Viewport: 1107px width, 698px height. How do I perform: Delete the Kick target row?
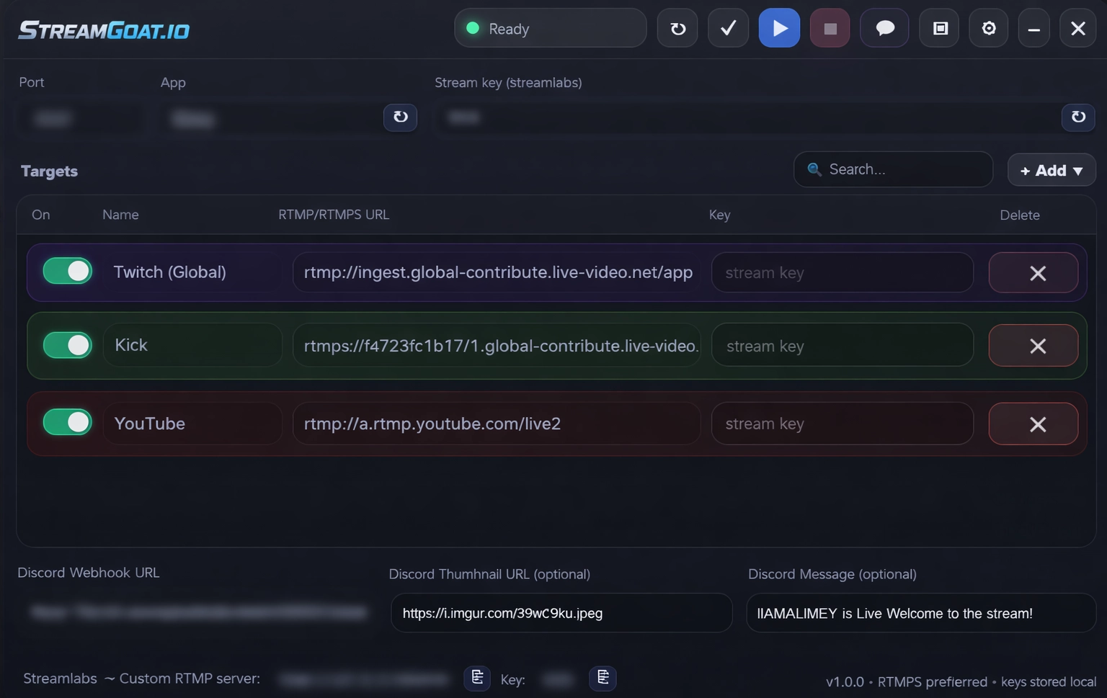point(1033,346)
